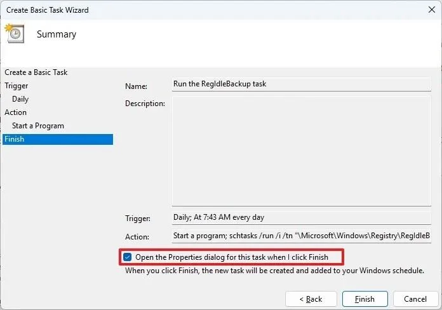
Task: Click the text 'When you click Finish, the new task…'
Action: click(274, 271)
